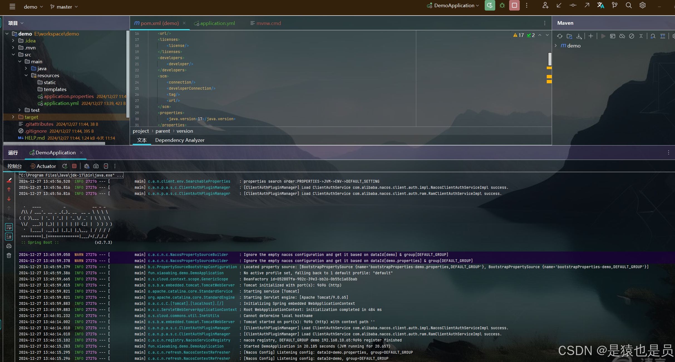Switch to the application.yml editor tab

coord(217,23)
